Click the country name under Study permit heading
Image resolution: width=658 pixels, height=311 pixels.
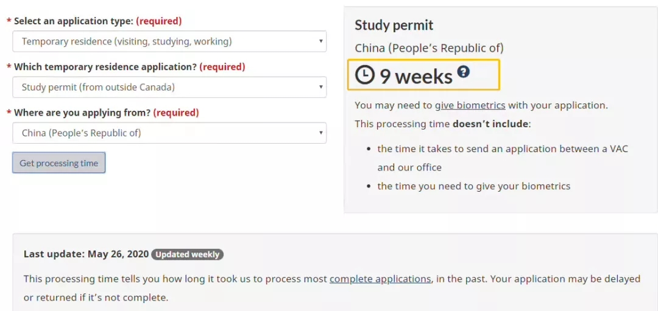(x=429, y=48)
